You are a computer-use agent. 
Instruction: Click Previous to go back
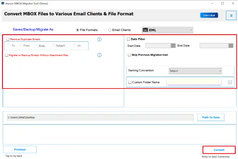pyautogui.click(x=20, y=150)
